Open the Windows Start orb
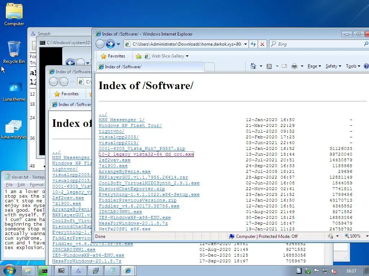Image resolution: width=369 pixels, height=276 pixels. [9, 270]
